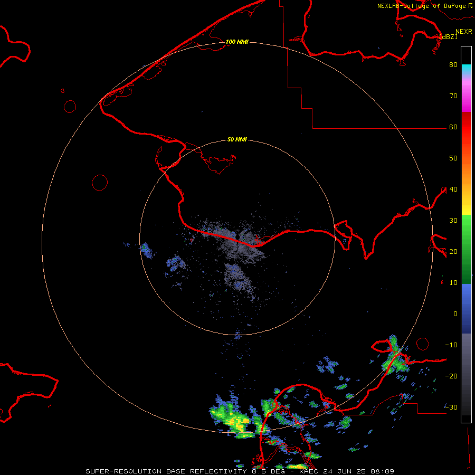The height and width of the screenshot is (475, 475).
Task: Click the 10 value on the dBZ scale
Action: [453, 283]
